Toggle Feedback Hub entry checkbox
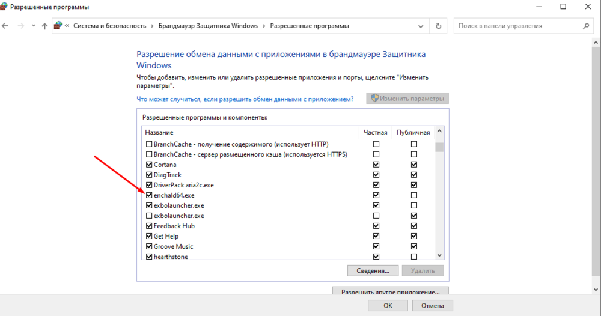 click(x=149, y=226)
